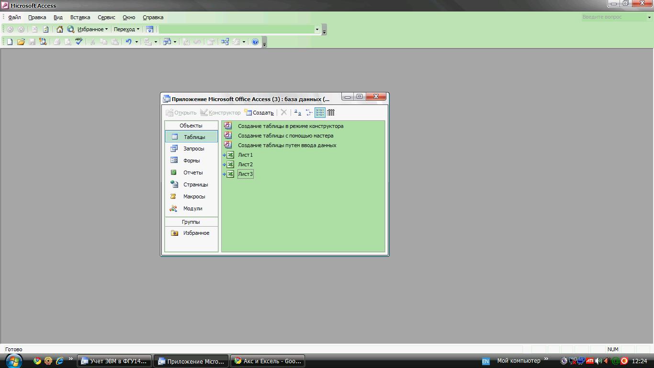The height and width of the screenshot is (368, 654).
Task: Select Запросы in the Objects pane
Action: 192,149
